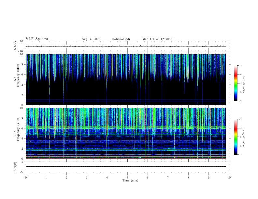Viewport: 258px width, 199px height.
Task: Pick the 2 minute tick label on time axis
Action: pyautogui.click(x=66, y=178)
